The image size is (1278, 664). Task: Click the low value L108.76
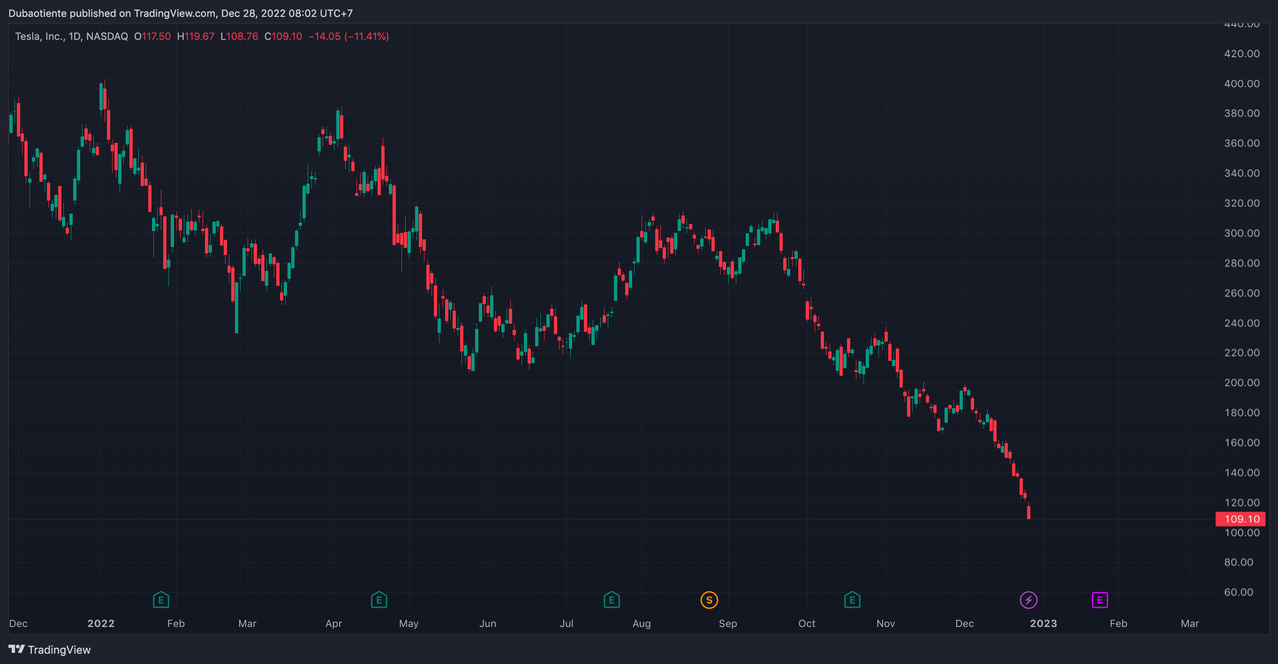pos(239,36)
